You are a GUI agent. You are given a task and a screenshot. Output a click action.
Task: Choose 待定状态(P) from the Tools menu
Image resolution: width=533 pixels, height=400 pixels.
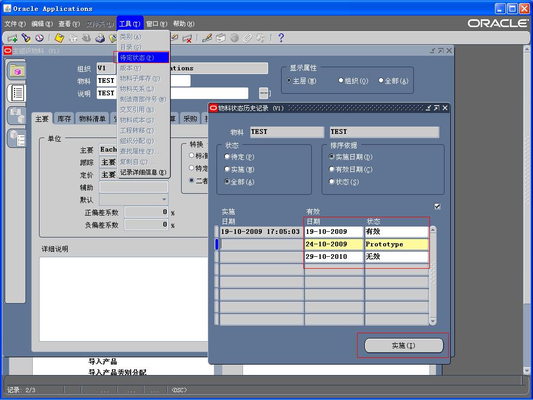(144, 58)
